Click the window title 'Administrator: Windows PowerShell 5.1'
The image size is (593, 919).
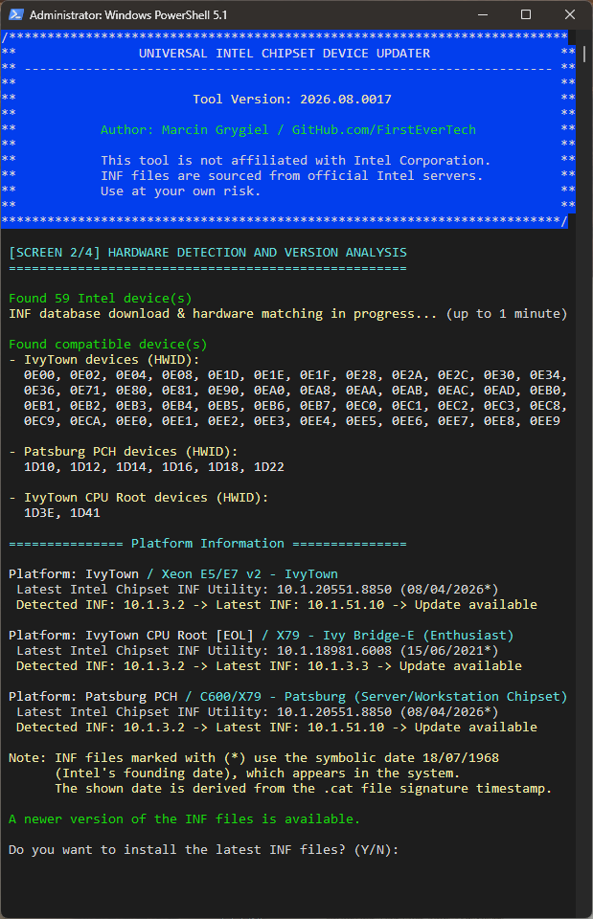128,15
